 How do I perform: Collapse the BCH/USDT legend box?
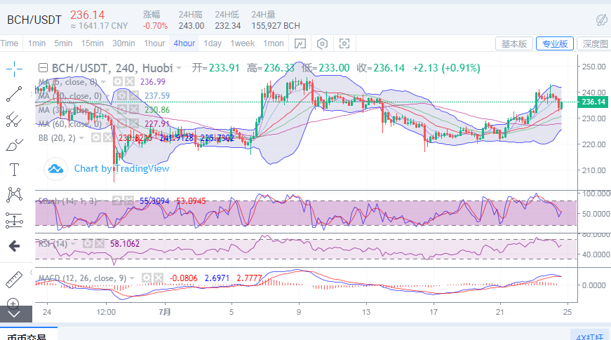coord(43,68)
